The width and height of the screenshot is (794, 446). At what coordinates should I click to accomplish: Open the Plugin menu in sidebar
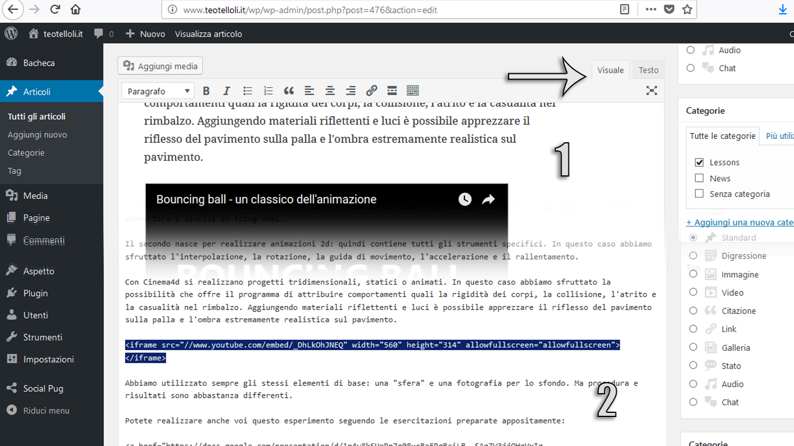point(35,293)
